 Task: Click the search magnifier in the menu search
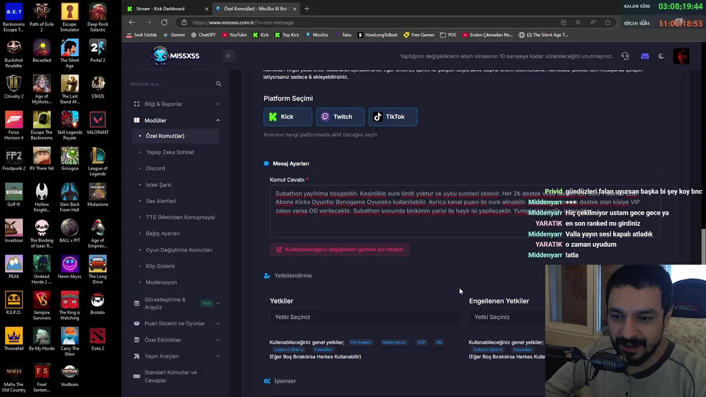218,84
